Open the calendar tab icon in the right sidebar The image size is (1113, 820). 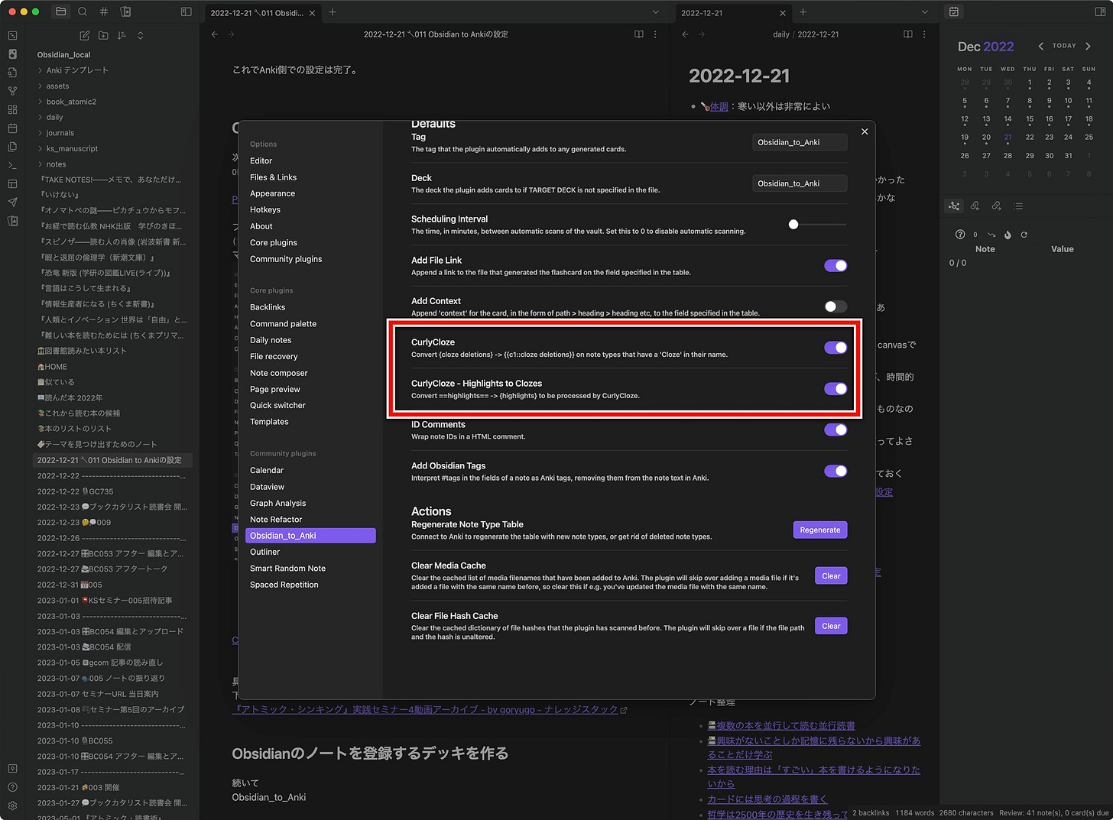[x=953, y=11]
